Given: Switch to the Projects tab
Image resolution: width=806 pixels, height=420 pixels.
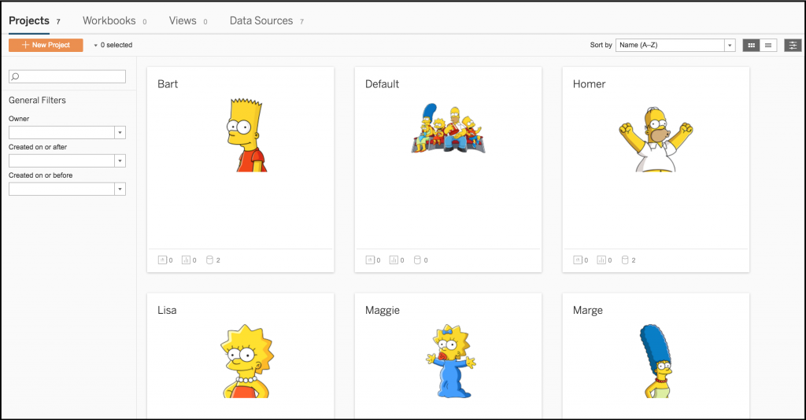Looking at the screenshot, I should point(35,20).
